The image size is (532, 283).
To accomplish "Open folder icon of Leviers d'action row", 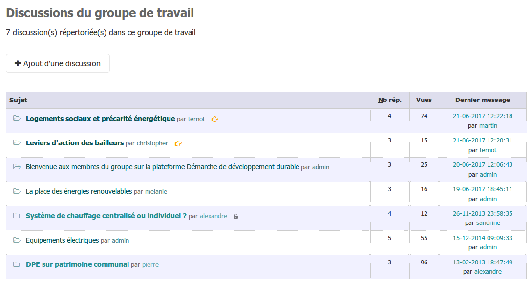I will coord(17,142).
